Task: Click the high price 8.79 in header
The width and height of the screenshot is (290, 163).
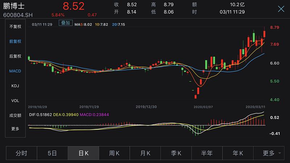Action: click(169, 5)
